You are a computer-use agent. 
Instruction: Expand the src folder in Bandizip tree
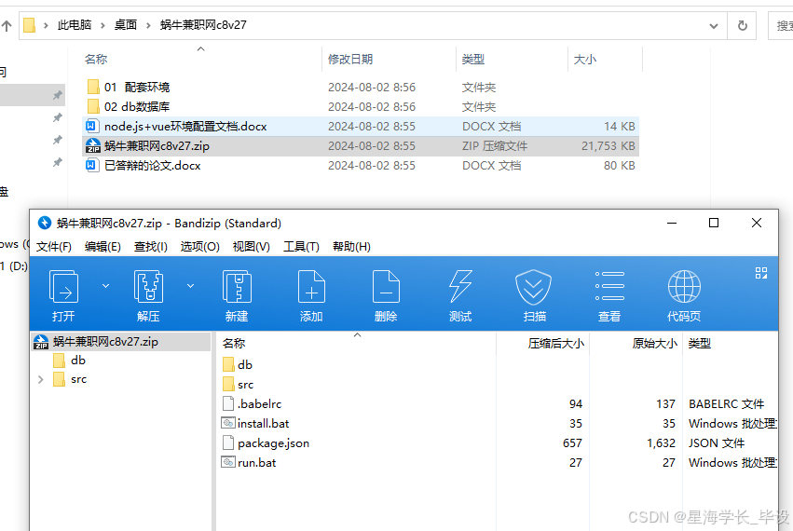click(41, 379)
